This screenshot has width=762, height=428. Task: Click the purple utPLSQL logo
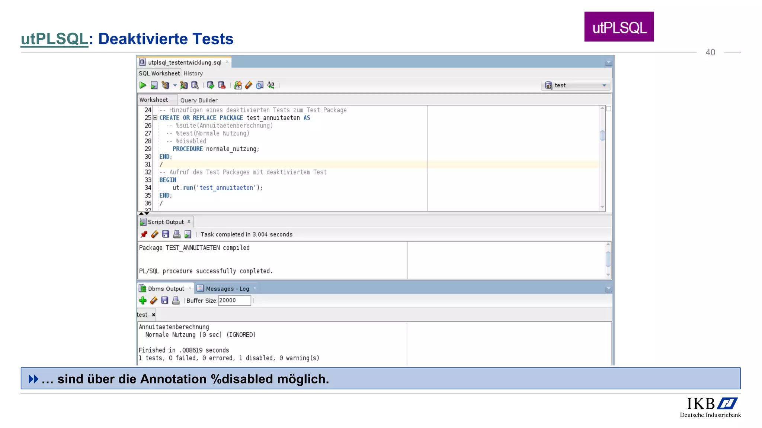619,26
